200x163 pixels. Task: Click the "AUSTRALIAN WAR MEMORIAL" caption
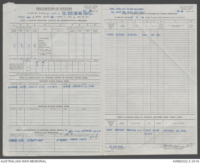click(x=23, y=161)
